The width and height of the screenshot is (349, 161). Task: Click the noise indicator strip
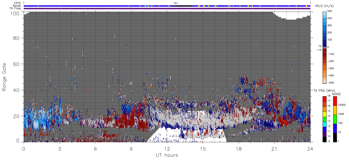167,6
